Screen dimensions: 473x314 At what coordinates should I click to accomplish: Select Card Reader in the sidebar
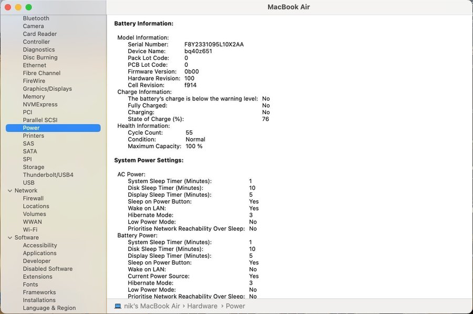pyautogui.click(x=40, y=34)
